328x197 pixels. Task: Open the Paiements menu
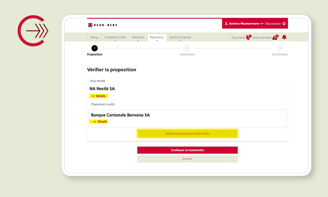point(138,37)
